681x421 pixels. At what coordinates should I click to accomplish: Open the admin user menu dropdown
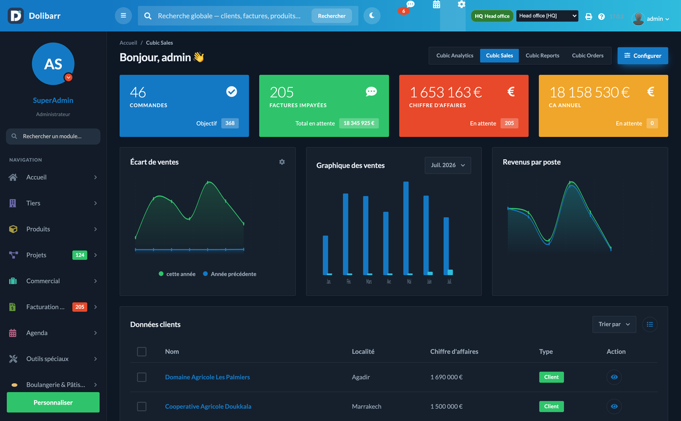651,19
